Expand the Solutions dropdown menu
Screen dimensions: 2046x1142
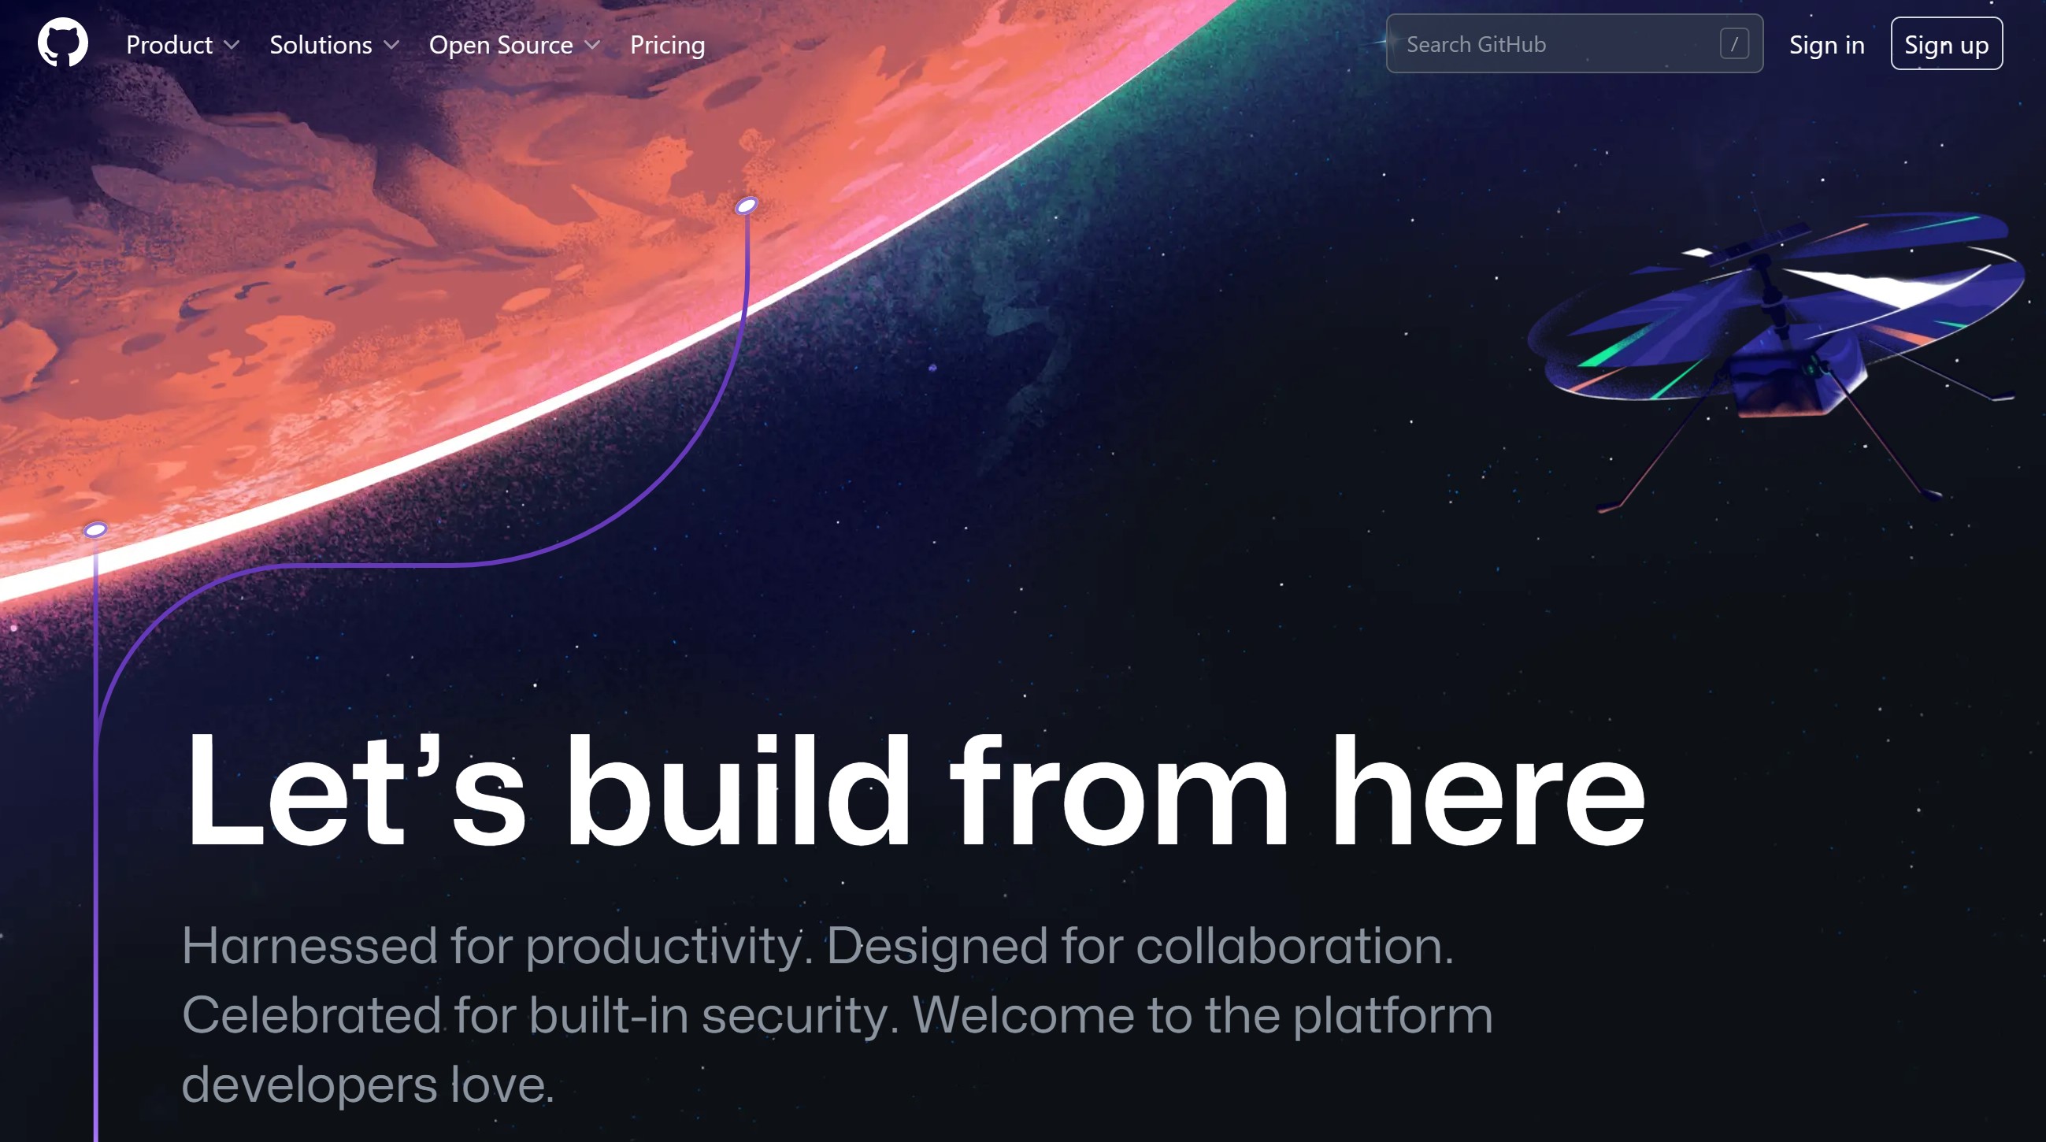335,44
